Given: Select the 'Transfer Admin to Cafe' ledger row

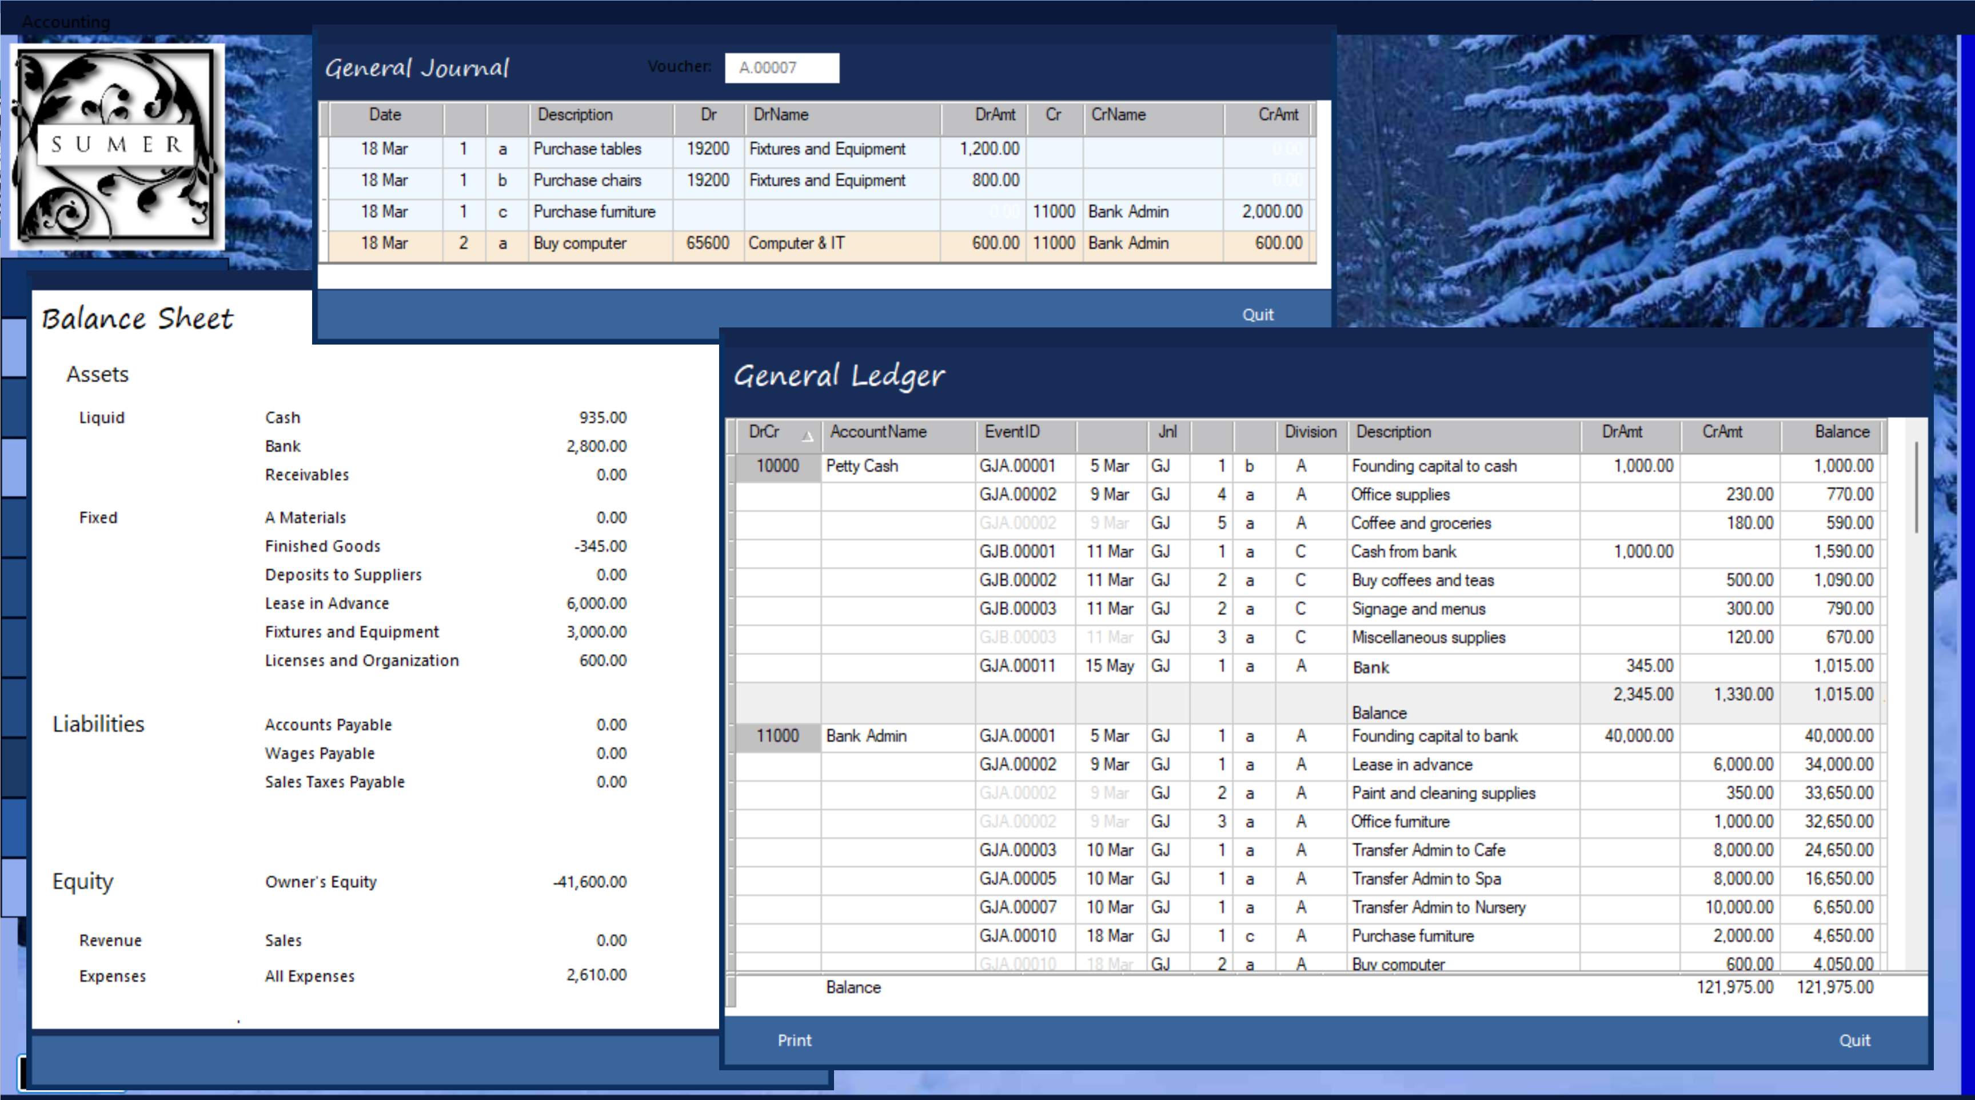Looking at the screenshot, I should [x=1427, y=850].
